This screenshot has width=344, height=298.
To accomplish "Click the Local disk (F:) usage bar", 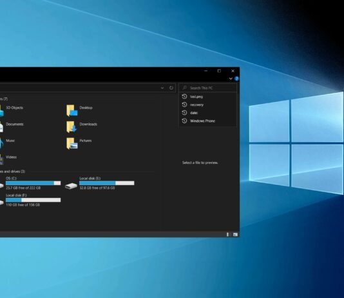I will (33, 200).
